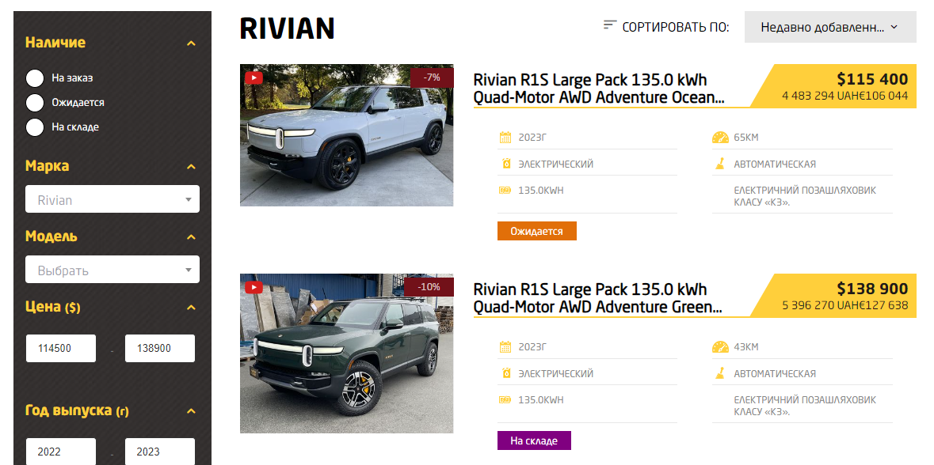Open the Марка dropdown showing Rivian
This screenshot has height=465, width=934.
(112, 199)
